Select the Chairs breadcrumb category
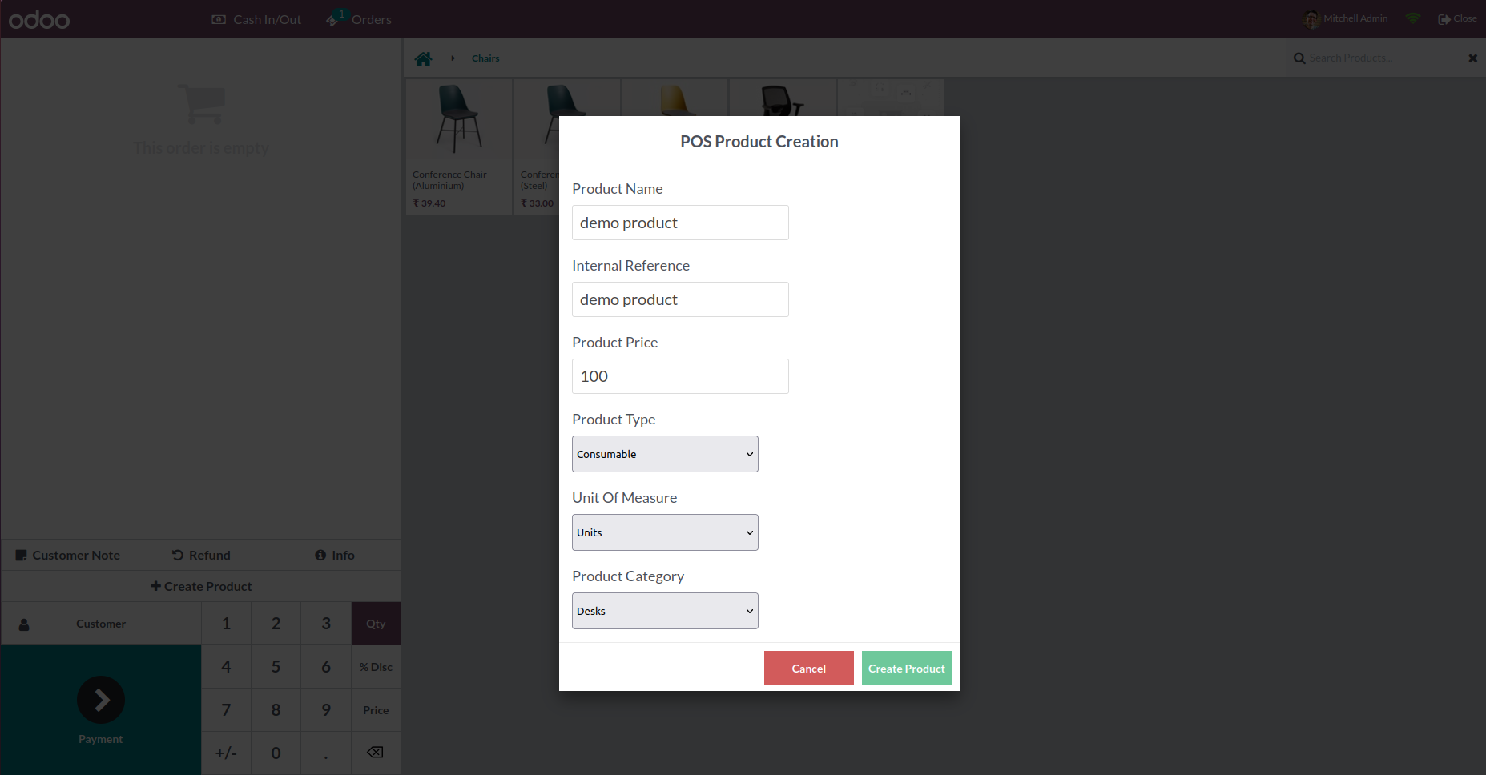 pos(485,58)
